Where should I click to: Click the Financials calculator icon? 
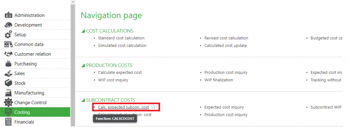pyautogui.click(x=9, y=122)
